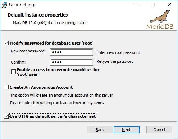This screenshot has width=178, height=139.
Task: Cancel the MariaDB setup
Action: pyautogui.click(x=159, y=130)
